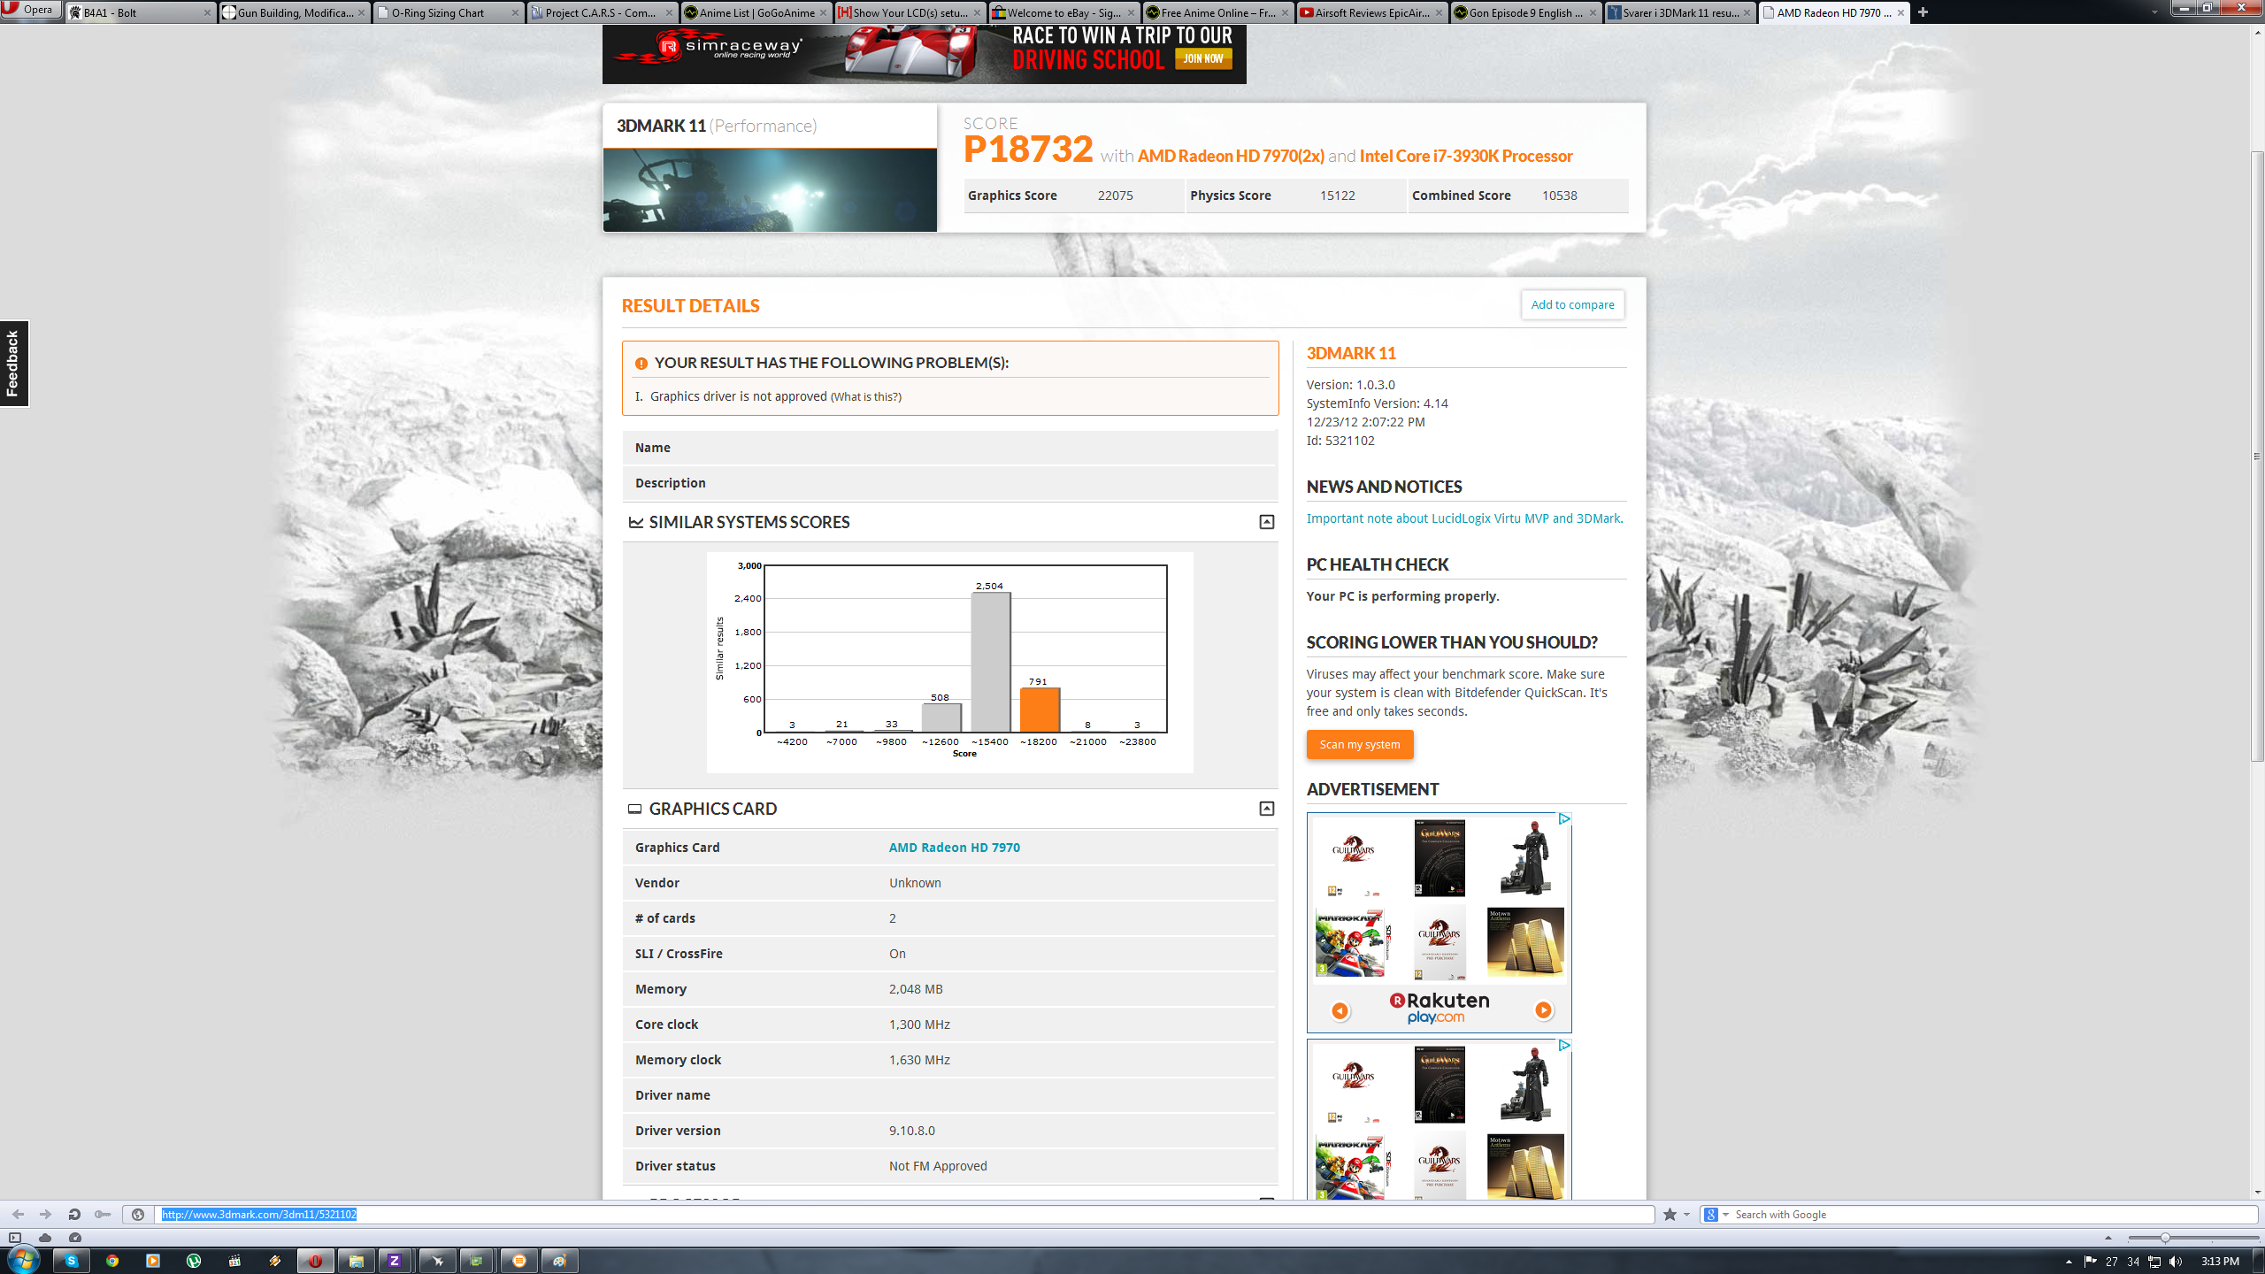2265x1274 pixels.
Task: Open the File Explorer taskbar icon
Action: pyautogui.click(x=357, y=1261)
